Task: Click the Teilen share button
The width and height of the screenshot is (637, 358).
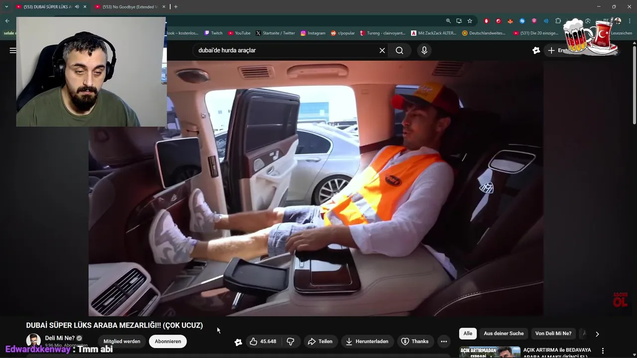Action: point(320,342)
